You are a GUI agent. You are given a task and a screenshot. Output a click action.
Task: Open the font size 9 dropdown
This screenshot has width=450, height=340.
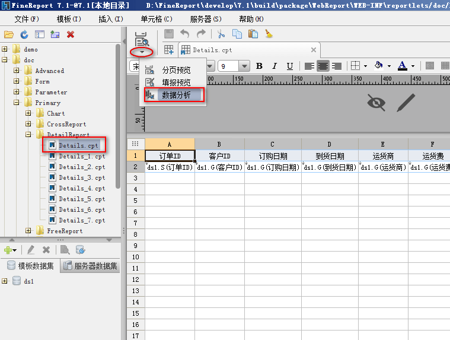[244, 66]
